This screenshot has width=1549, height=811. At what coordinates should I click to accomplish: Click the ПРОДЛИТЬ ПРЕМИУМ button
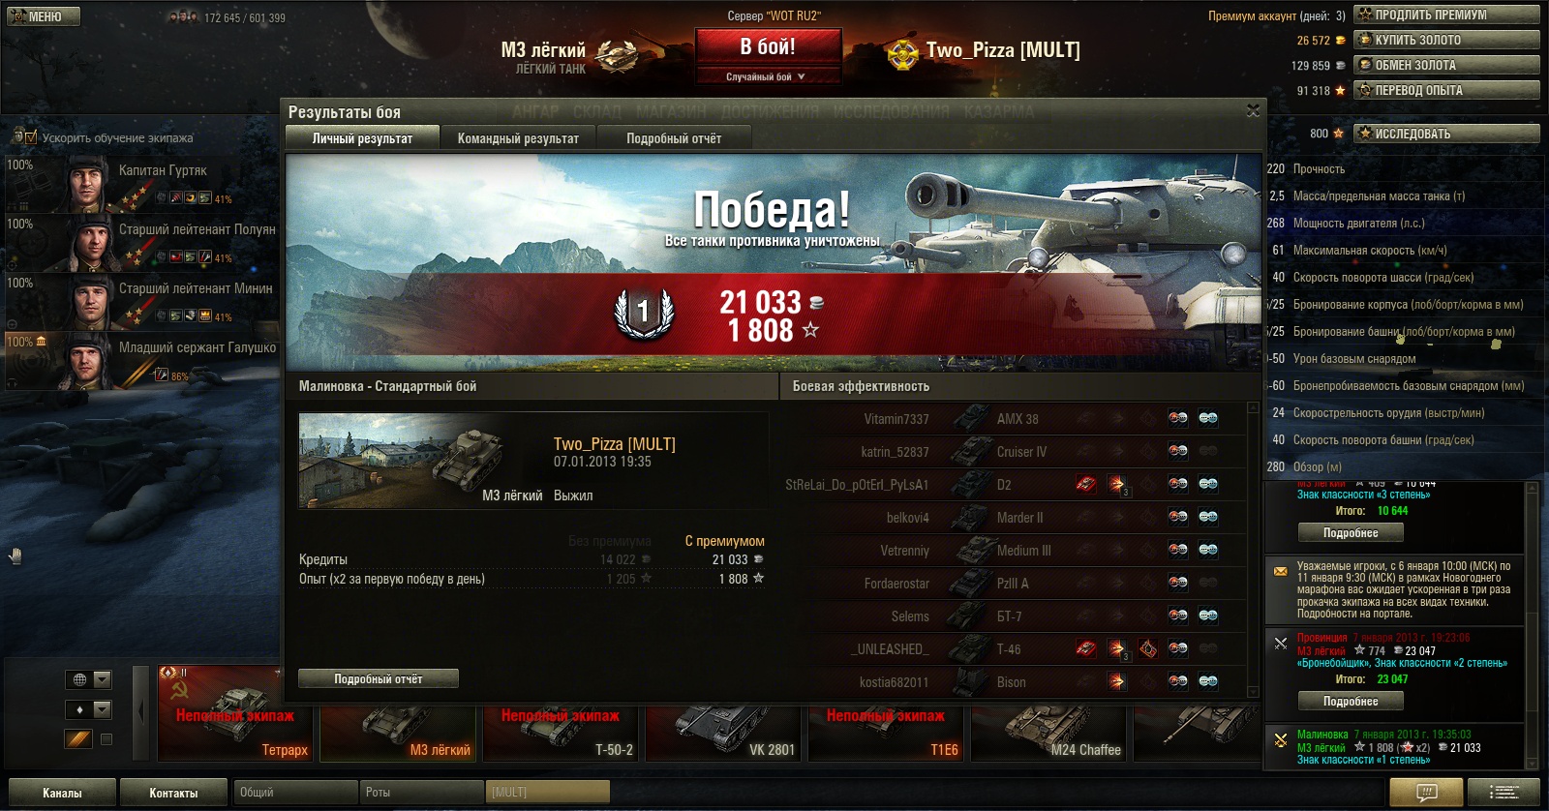click(x=1446, y=15)
